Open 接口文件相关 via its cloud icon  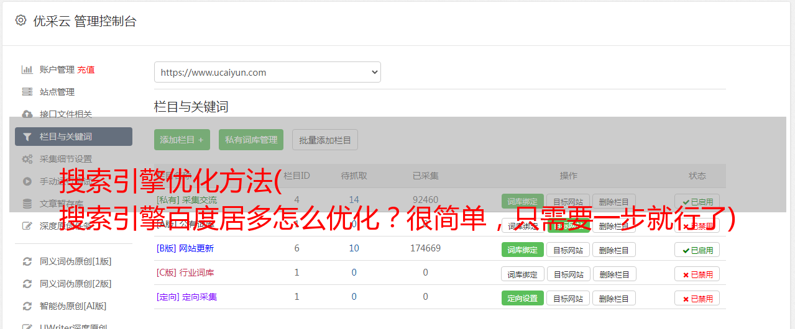pyautogui.click(x=27, y=114)
